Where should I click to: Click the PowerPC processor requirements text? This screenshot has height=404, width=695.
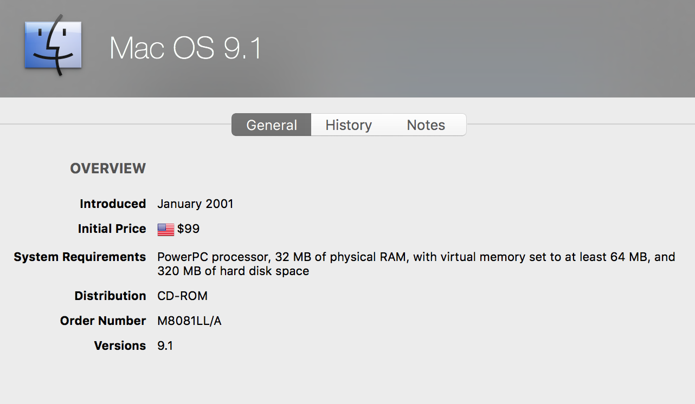pos(416,257)
